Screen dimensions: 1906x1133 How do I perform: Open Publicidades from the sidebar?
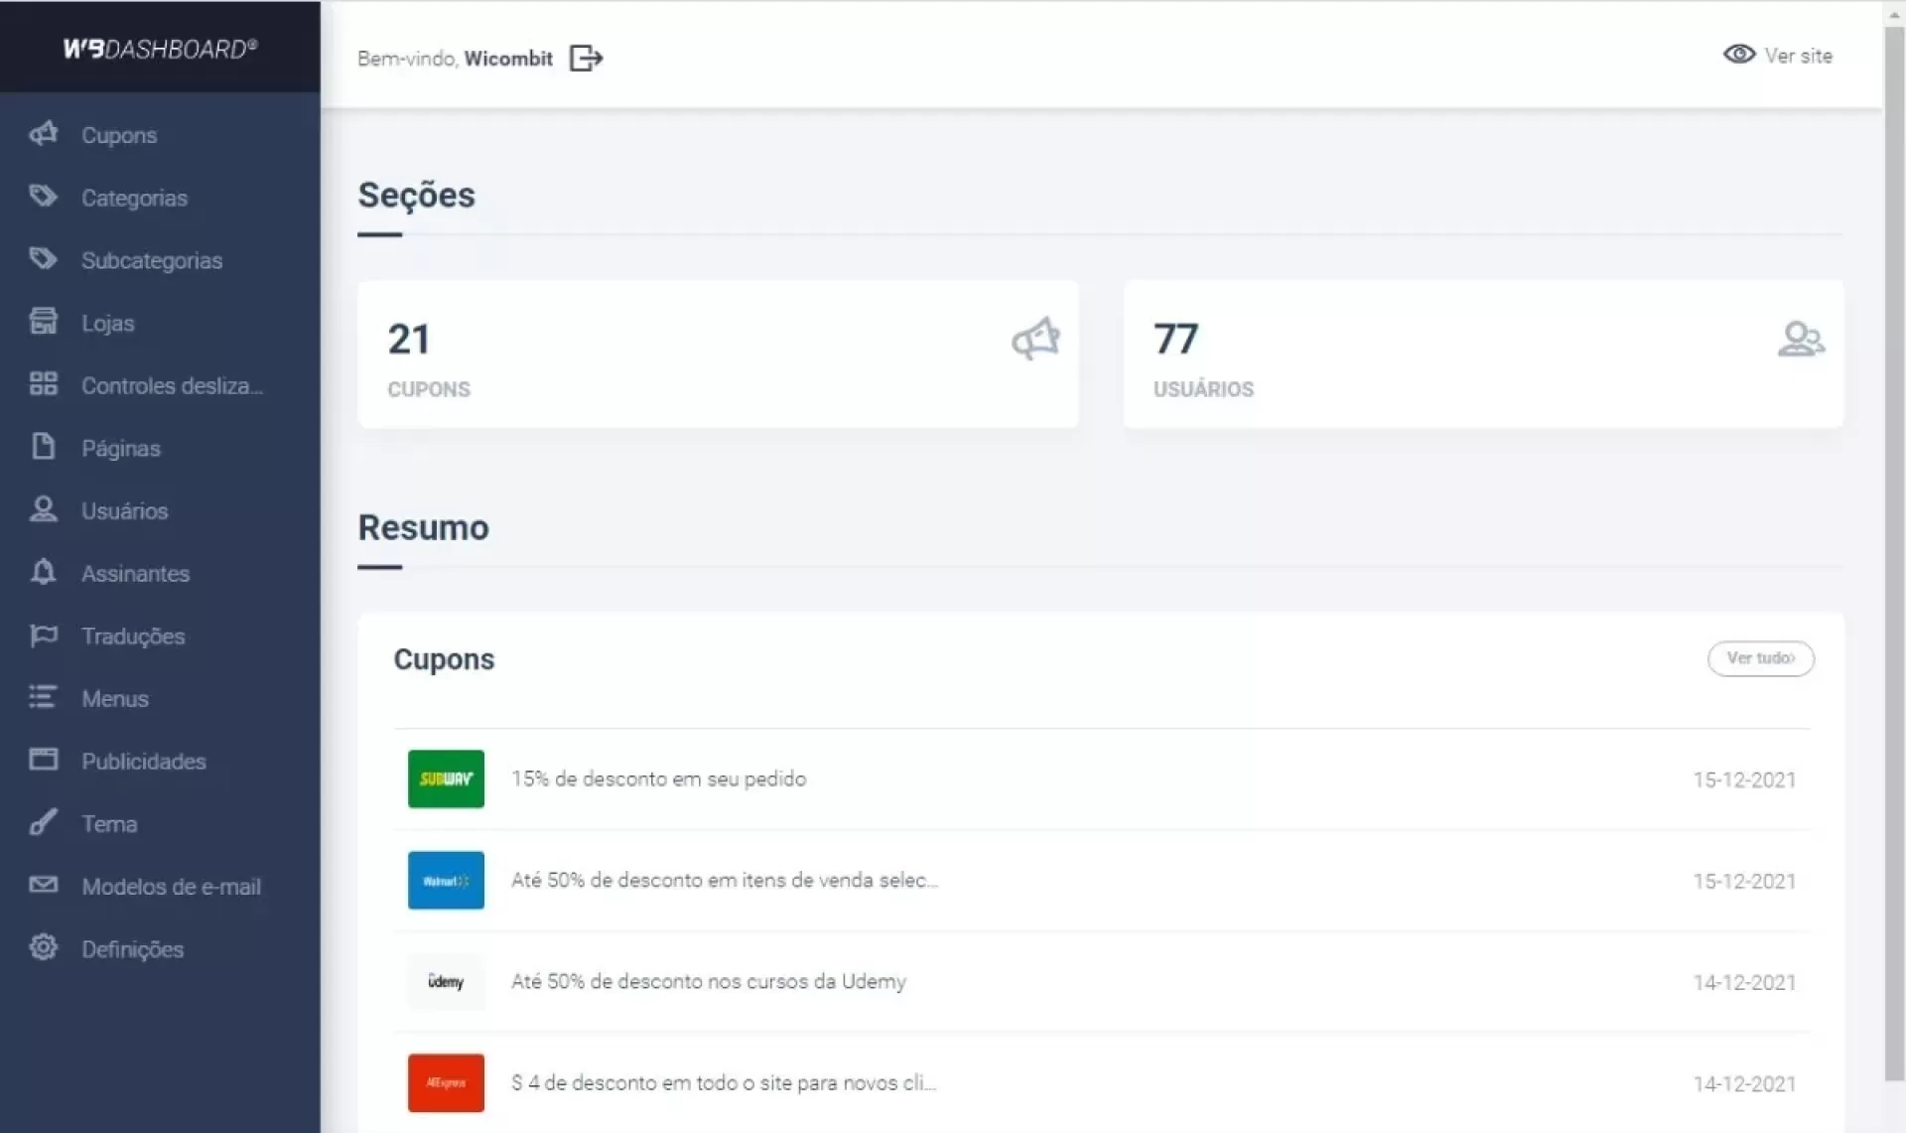click(x=144, y=762)
